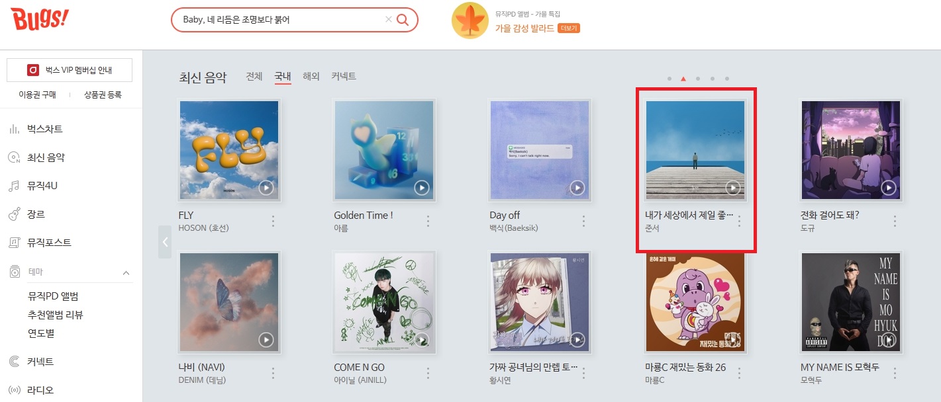
Task: Select the last carousel page dot
Action: (727, 79)
